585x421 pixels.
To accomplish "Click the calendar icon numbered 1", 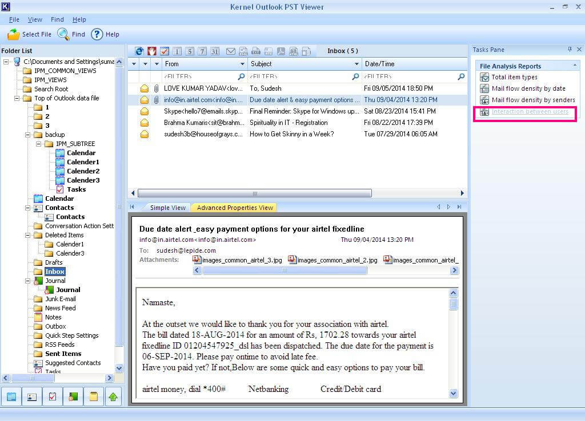I will pyautogui.click(x=177, y=51).
